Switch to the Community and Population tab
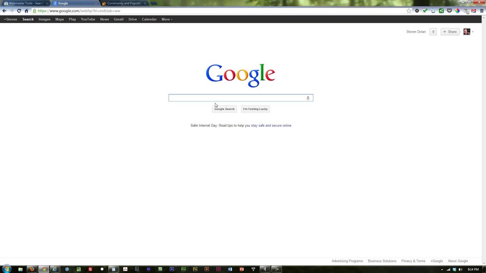486x273 pixels. click(124, 3)
